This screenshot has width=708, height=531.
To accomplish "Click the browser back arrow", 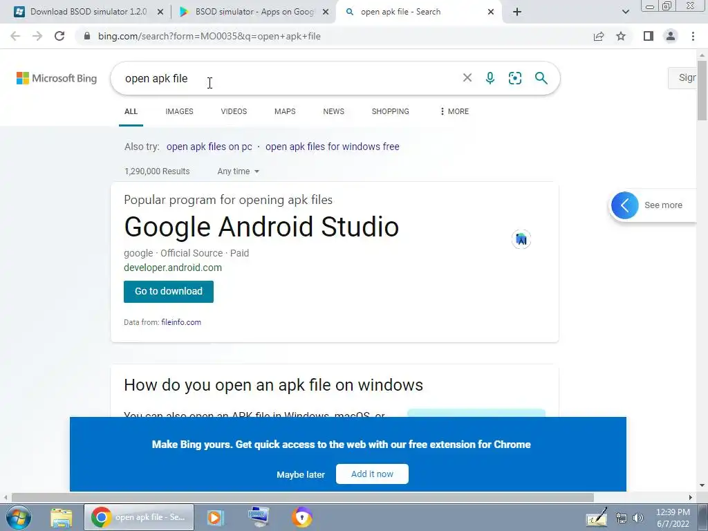I will click(x=15, y=36).
